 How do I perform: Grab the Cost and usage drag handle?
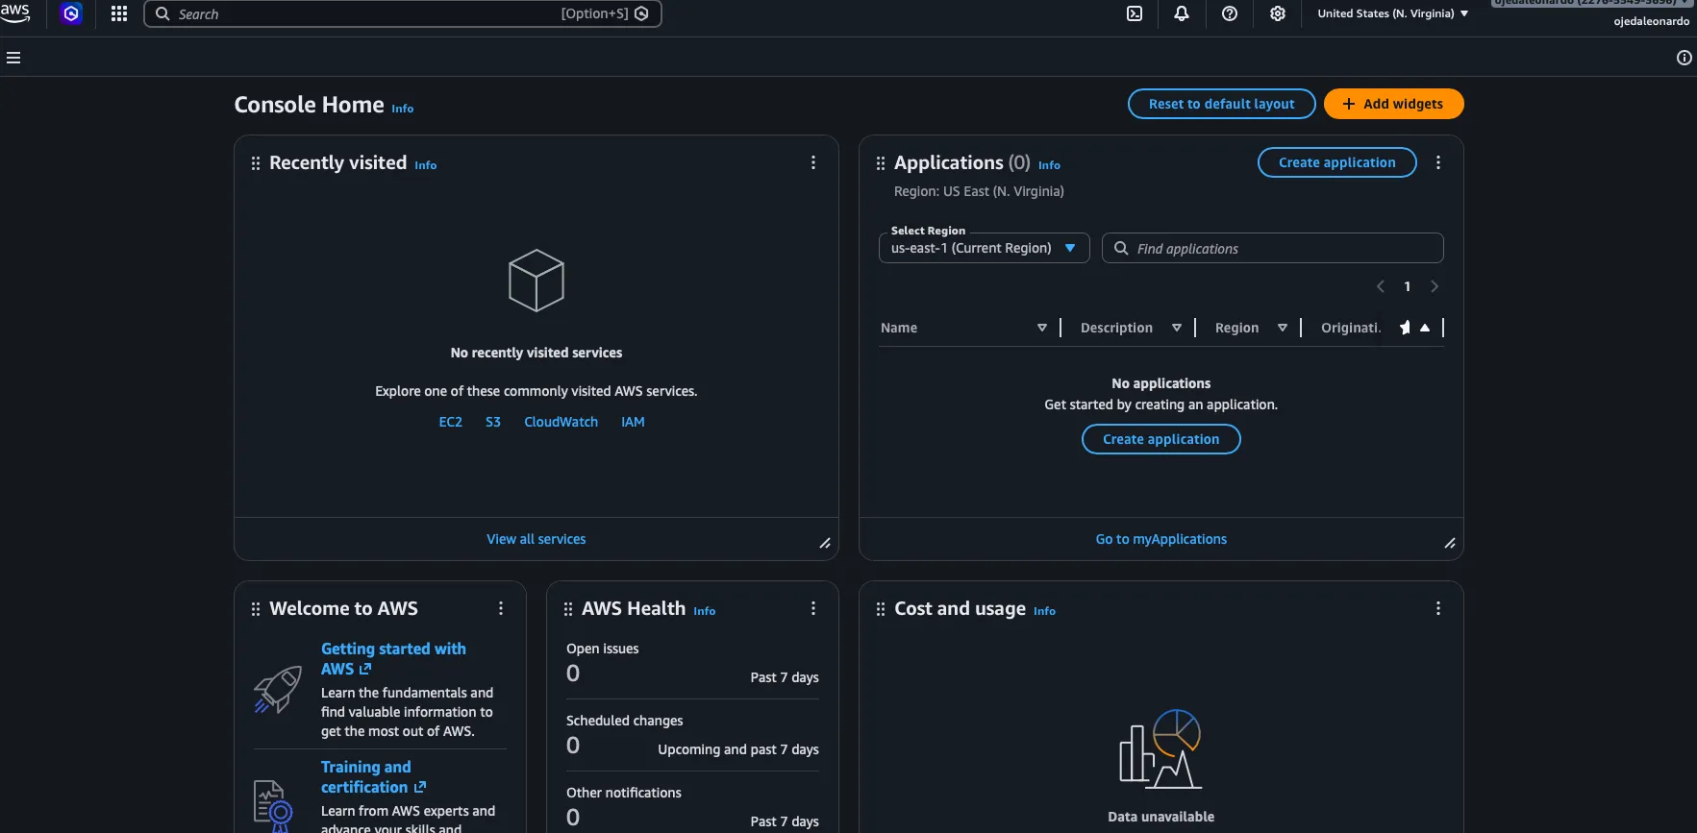tap(881, 609)
